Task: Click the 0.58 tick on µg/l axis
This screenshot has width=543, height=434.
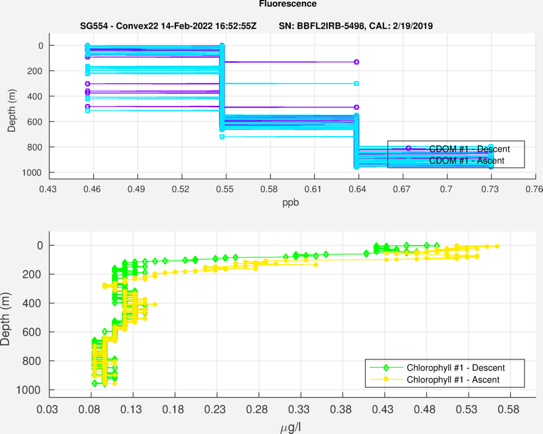Action: click(x=508, y=409)
